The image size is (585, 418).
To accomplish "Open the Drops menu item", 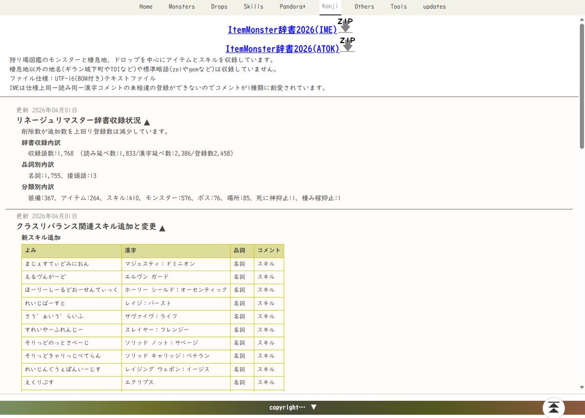I will [x=219, y=7].
